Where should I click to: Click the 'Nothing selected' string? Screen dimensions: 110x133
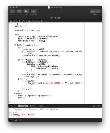(41, 96)
